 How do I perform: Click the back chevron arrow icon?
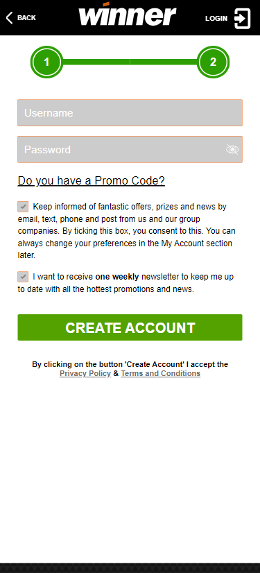point(9,17)
